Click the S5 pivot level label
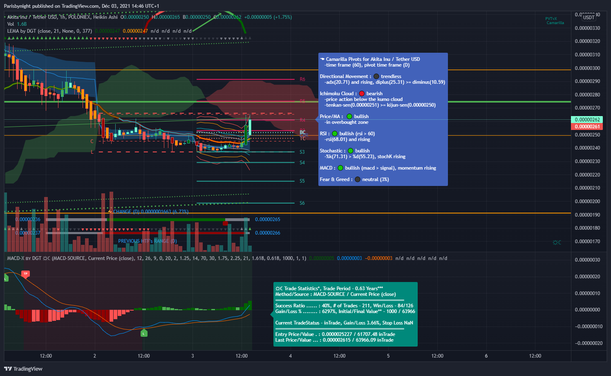 click(302, 181)
